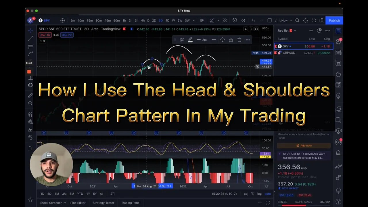
Task: Undo the last chart action
Action: (x=253, y=20)
